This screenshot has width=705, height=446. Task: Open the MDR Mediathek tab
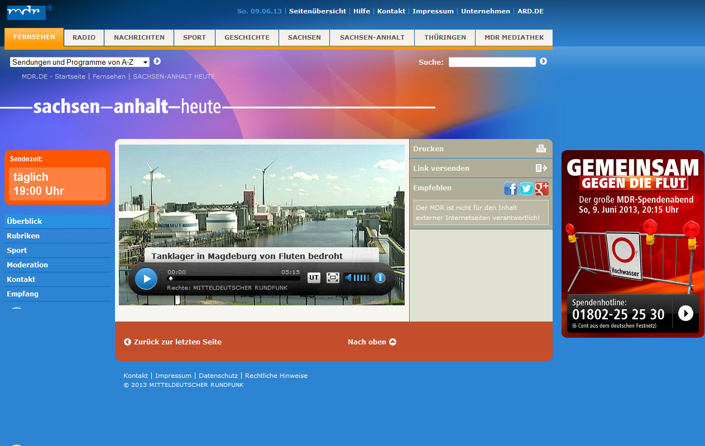[514, 37]
